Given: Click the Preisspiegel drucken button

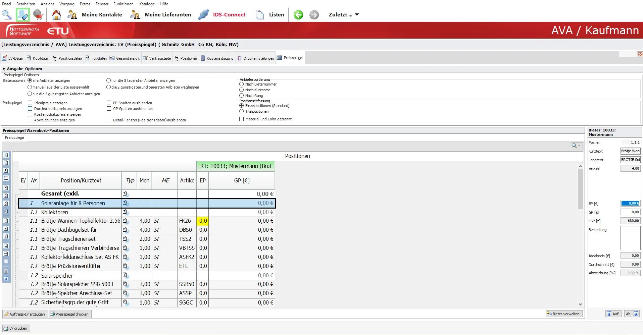Looking at the screenshot, I should (x=69, y=314).
